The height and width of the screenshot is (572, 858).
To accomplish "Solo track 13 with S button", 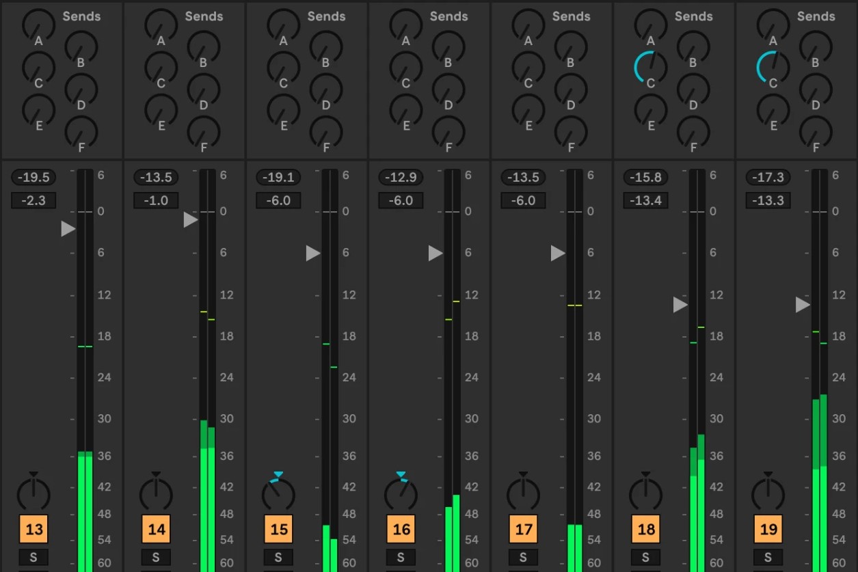I will (33, 558).
